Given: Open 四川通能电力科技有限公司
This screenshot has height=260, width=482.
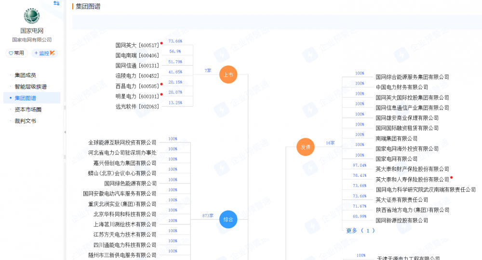Looking at the screenshot, I should (x=125, y=245).
